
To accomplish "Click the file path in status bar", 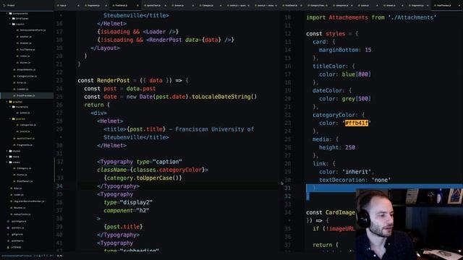I will (17, 256).
